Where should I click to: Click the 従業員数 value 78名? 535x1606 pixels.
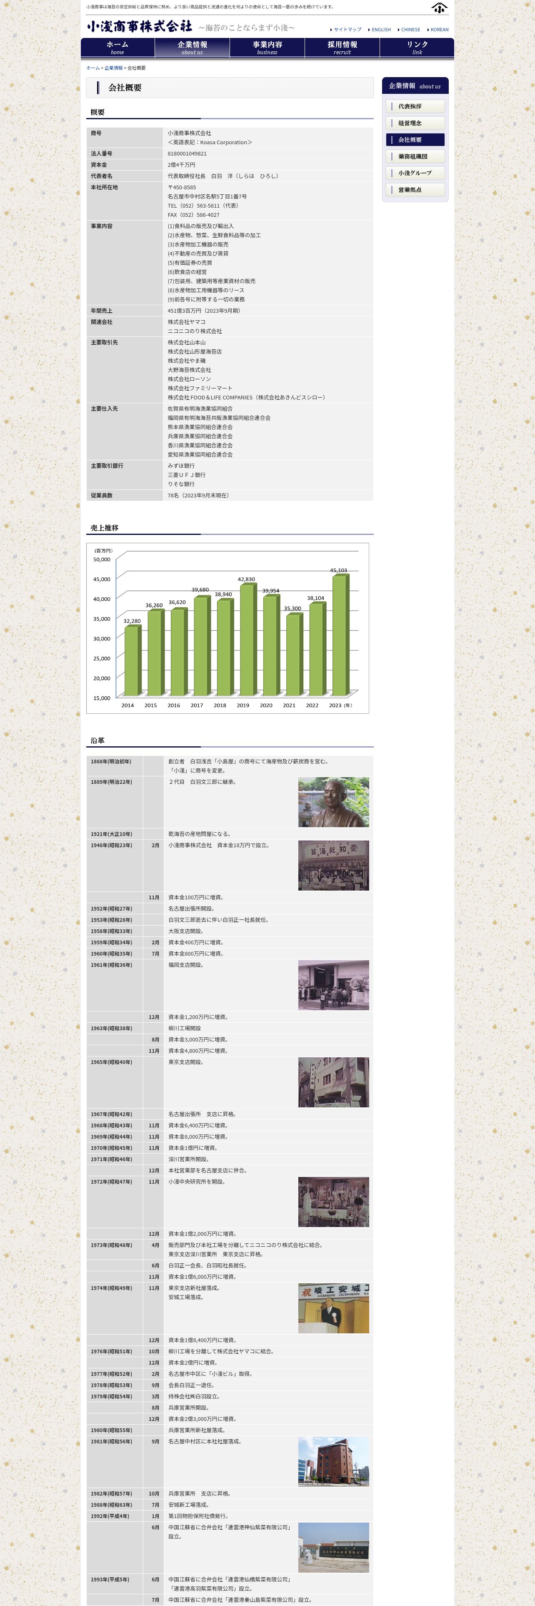click(199, 496)
